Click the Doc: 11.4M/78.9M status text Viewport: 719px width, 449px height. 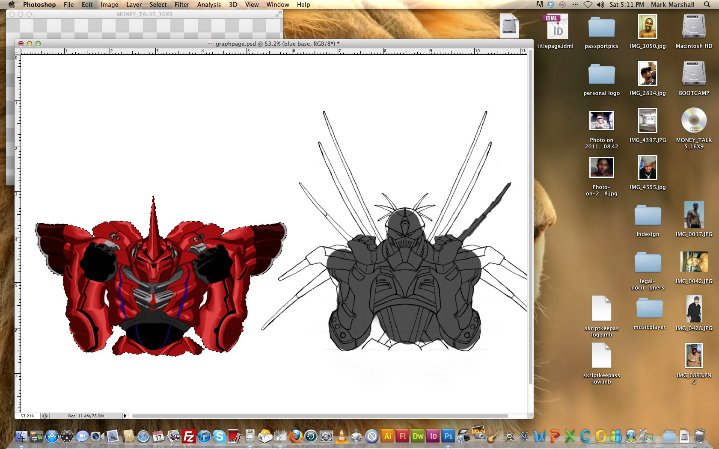tap(86, 416)
